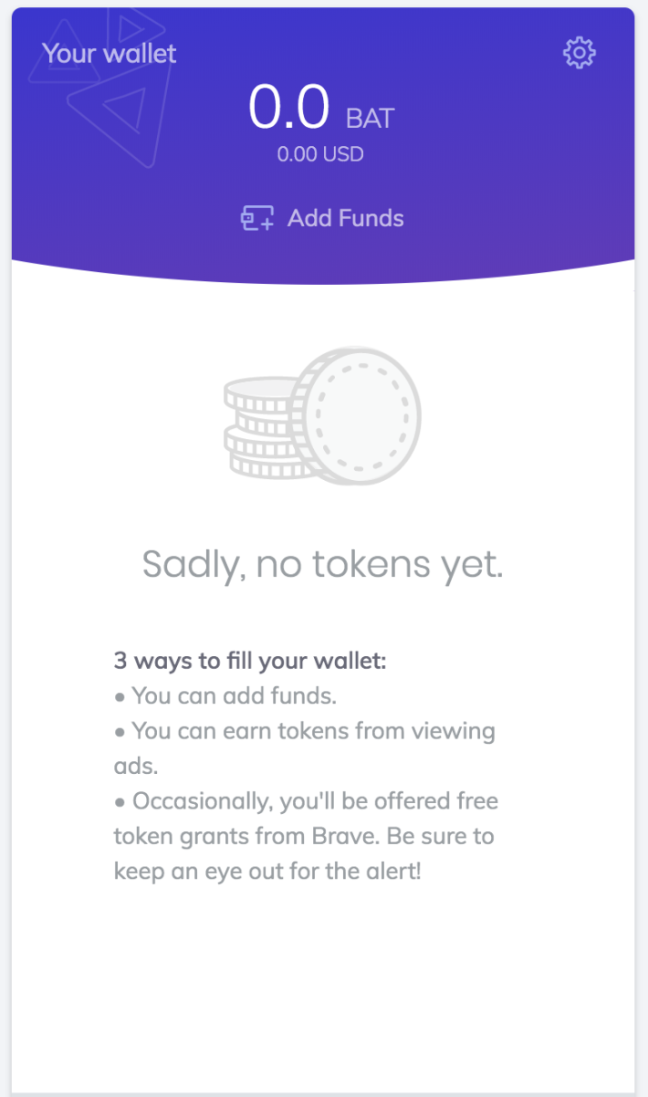
Task: Click the BAT currency label
Action: point(370,119)
